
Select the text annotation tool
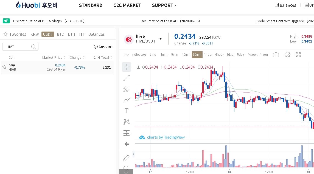127,111
